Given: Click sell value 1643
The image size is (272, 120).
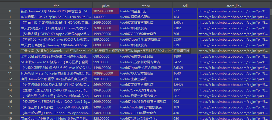Looking at the screenshot, I should click(185, 73).
